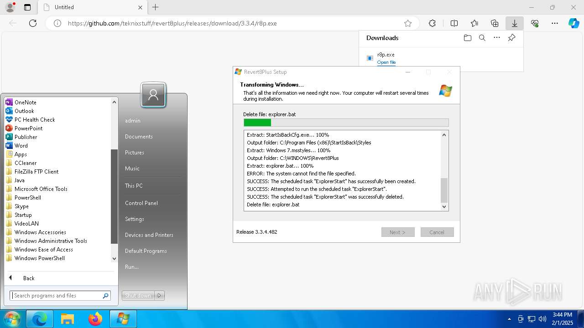This screenshot has height=328, width=584.
Task: Click the Open file link for r8p.exe
Action: coord(386,62)
